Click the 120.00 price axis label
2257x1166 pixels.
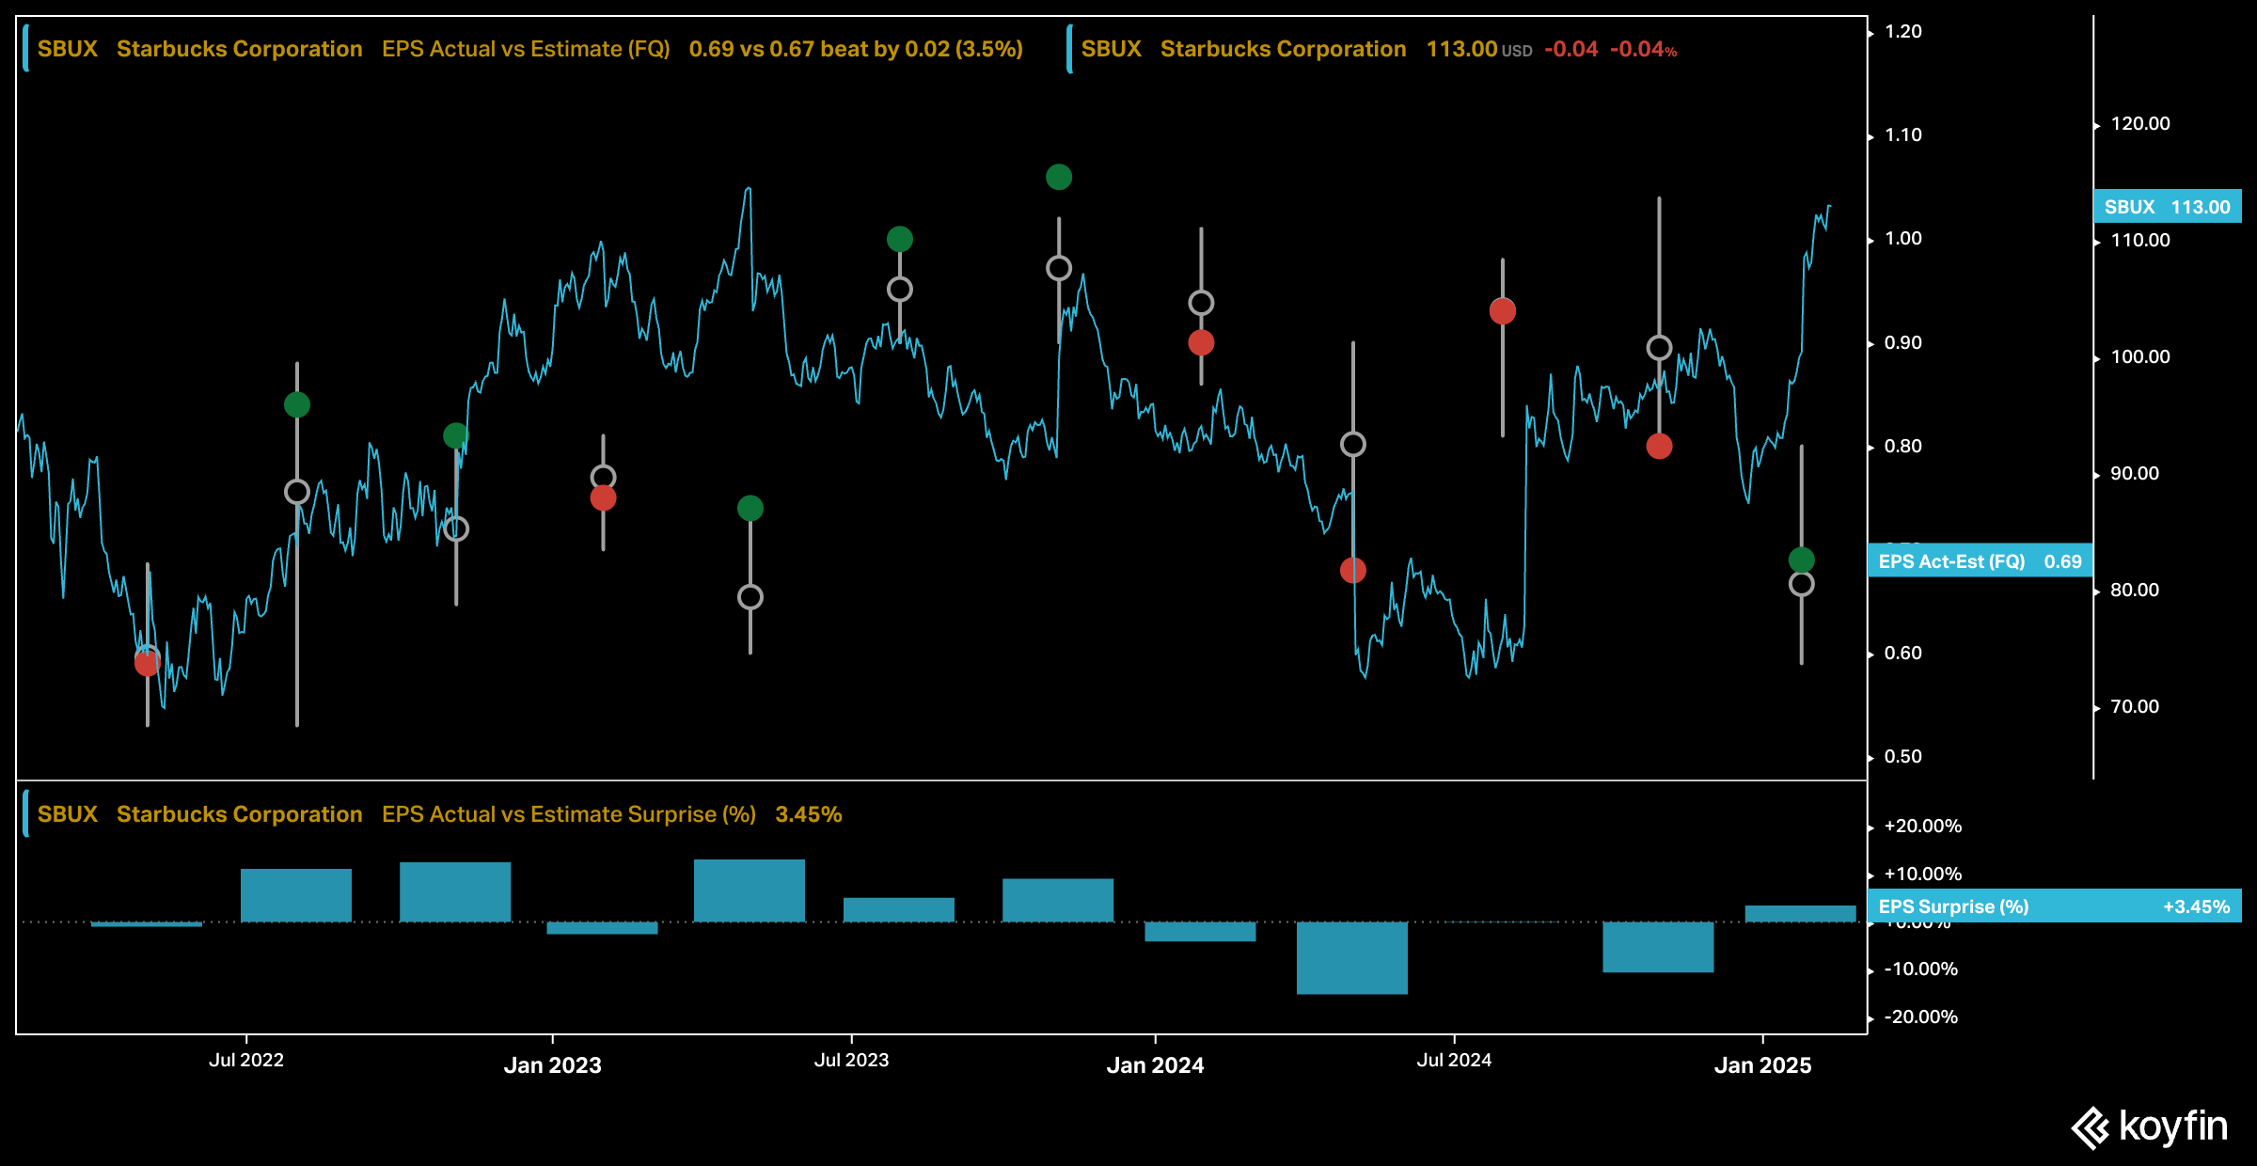coord(2140,124)
